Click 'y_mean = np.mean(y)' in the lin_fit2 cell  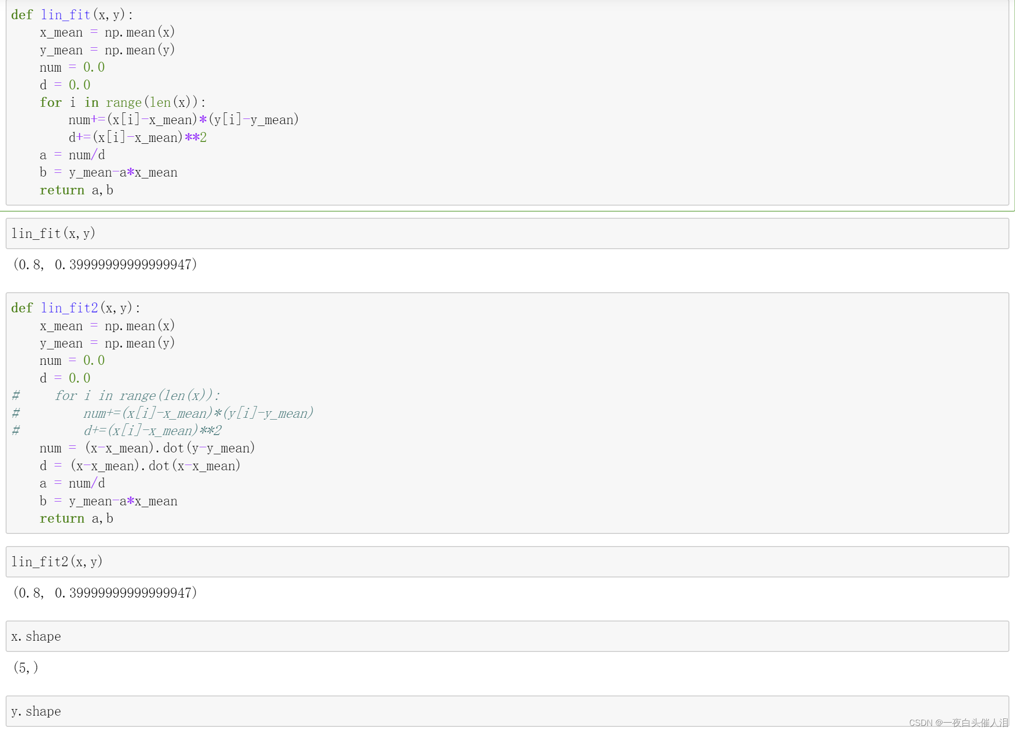(107, 343)
